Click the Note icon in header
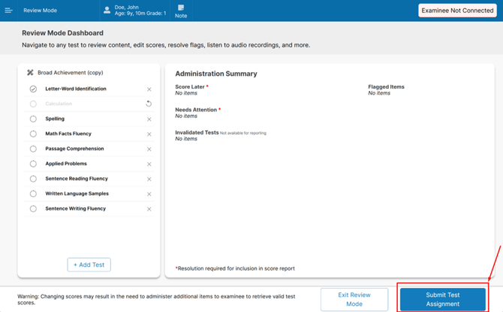 coord(181,11)
